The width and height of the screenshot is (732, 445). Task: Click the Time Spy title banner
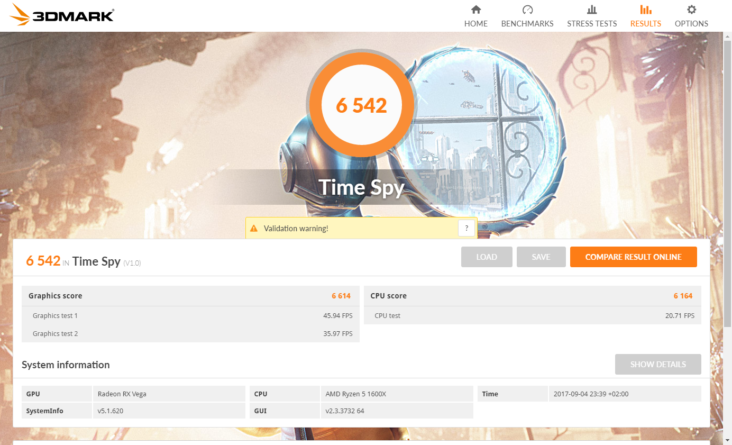tap(362, 187)
